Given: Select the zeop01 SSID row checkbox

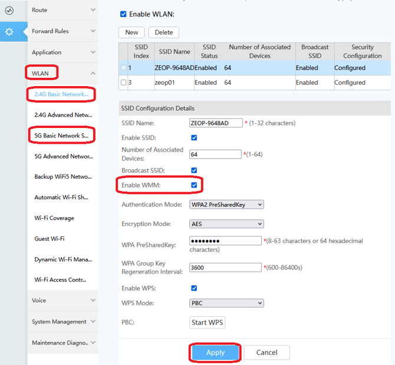Looking at the screenshot, I should (x=123, y=83).
